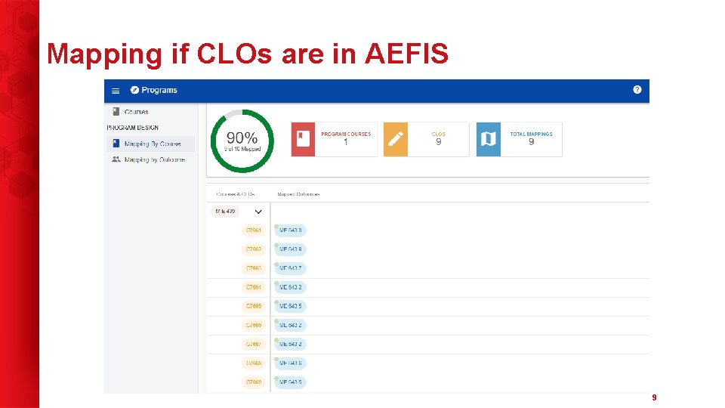The image size is (725, 408).
Task: Select Mapping by Outcome in sidebar
Action: click(x=150, y=159)
